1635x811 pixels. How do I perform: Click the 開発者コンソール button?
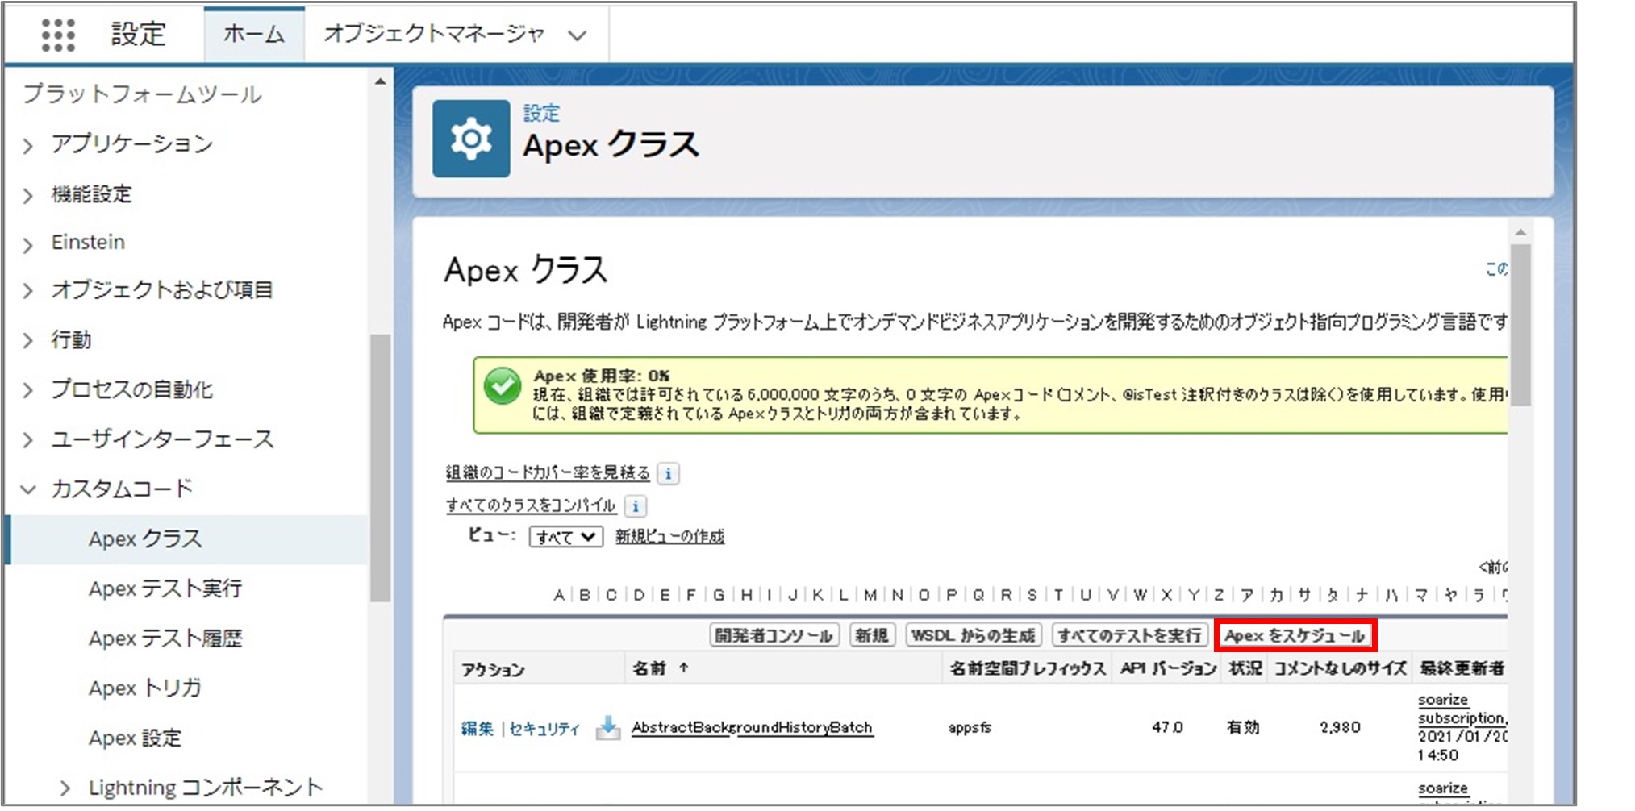point(774,635)
